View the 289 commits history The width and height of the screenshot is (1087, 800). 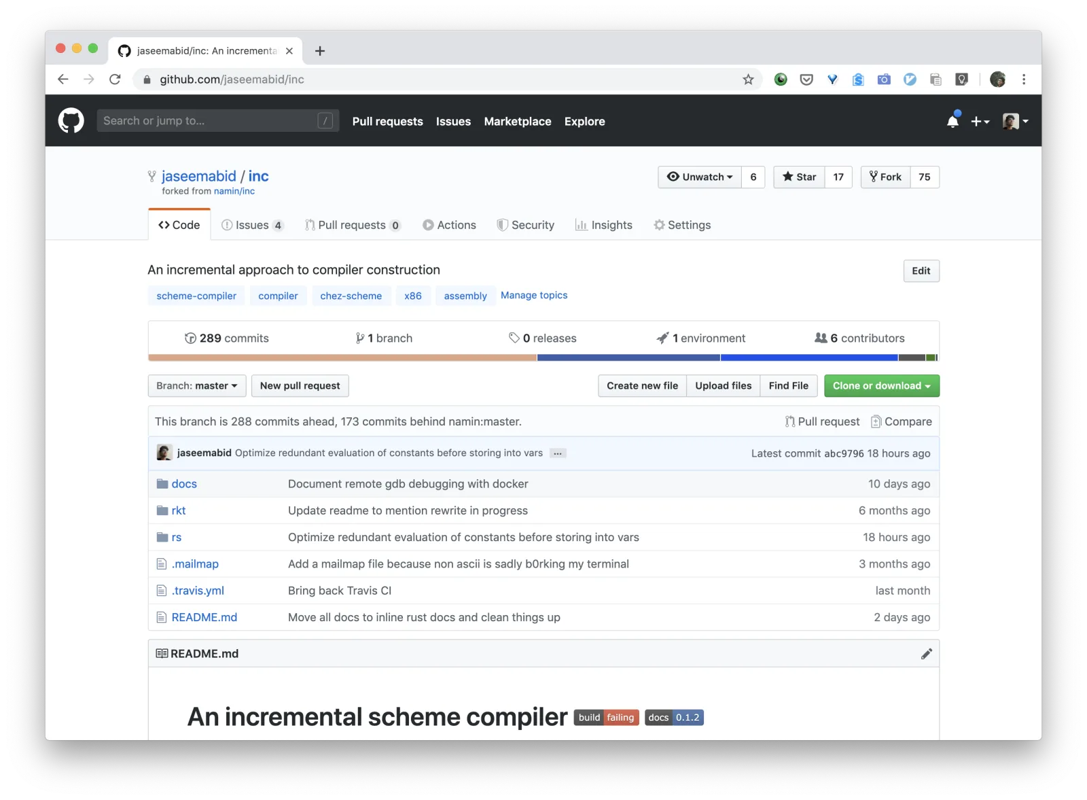point(227,338)
